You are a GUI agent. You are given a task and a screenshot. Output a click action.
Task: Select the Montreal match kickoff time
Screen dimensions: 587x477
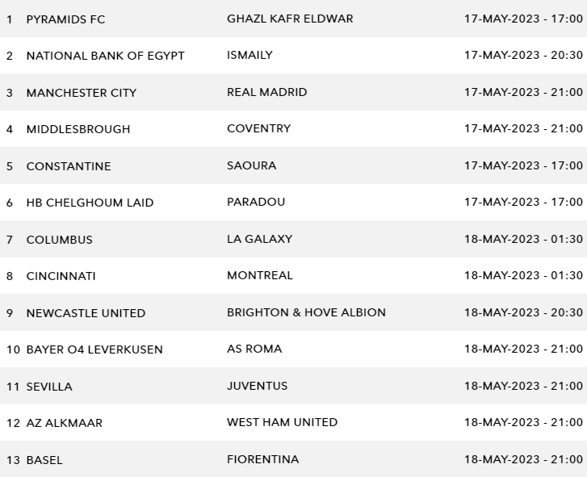tap(522, 275)
